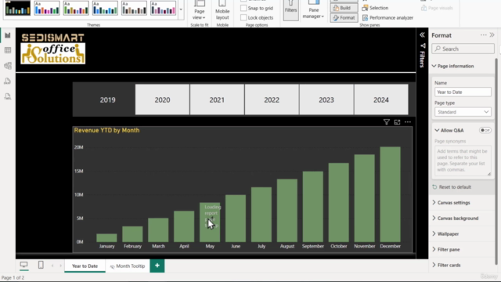The image size is (501, 282).
Task: Open Format pane more options ellipsis
Action: (484, 34)
